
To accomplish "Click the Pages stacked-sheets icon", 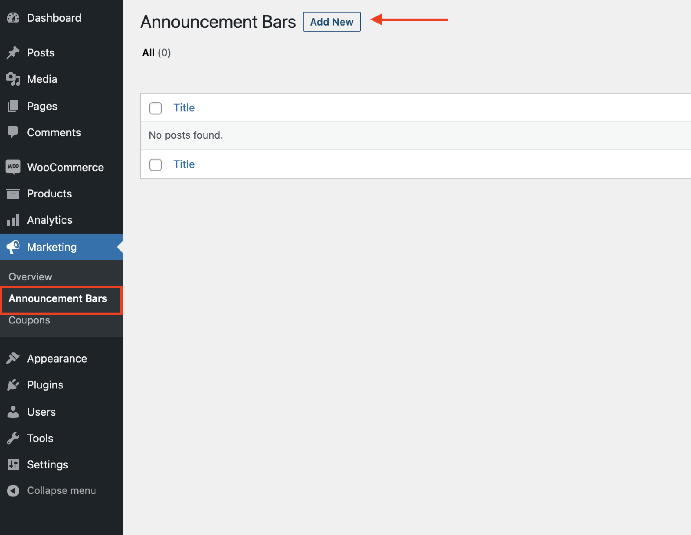I will point(13,106).
